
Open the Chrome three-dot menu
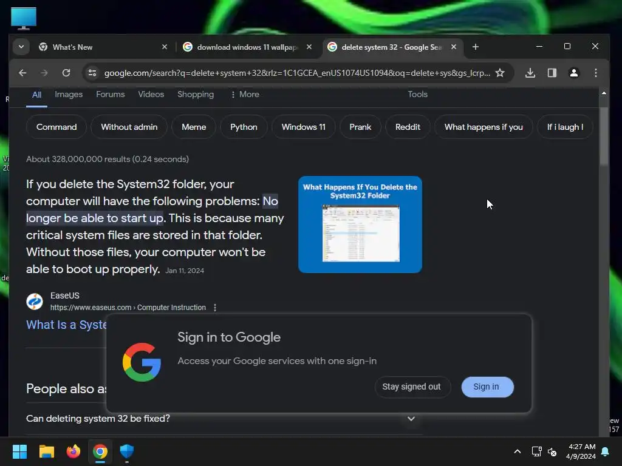pos(595,73)
